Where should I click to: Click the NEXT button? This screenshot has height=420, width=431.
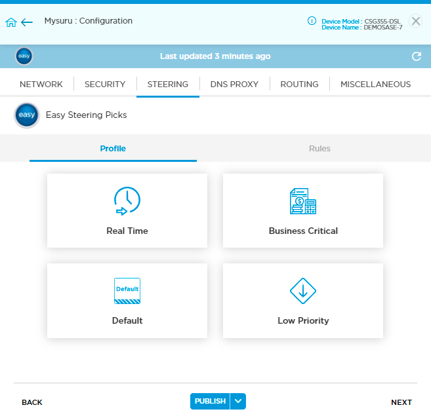pyautogui.click(x=401, y=402)
